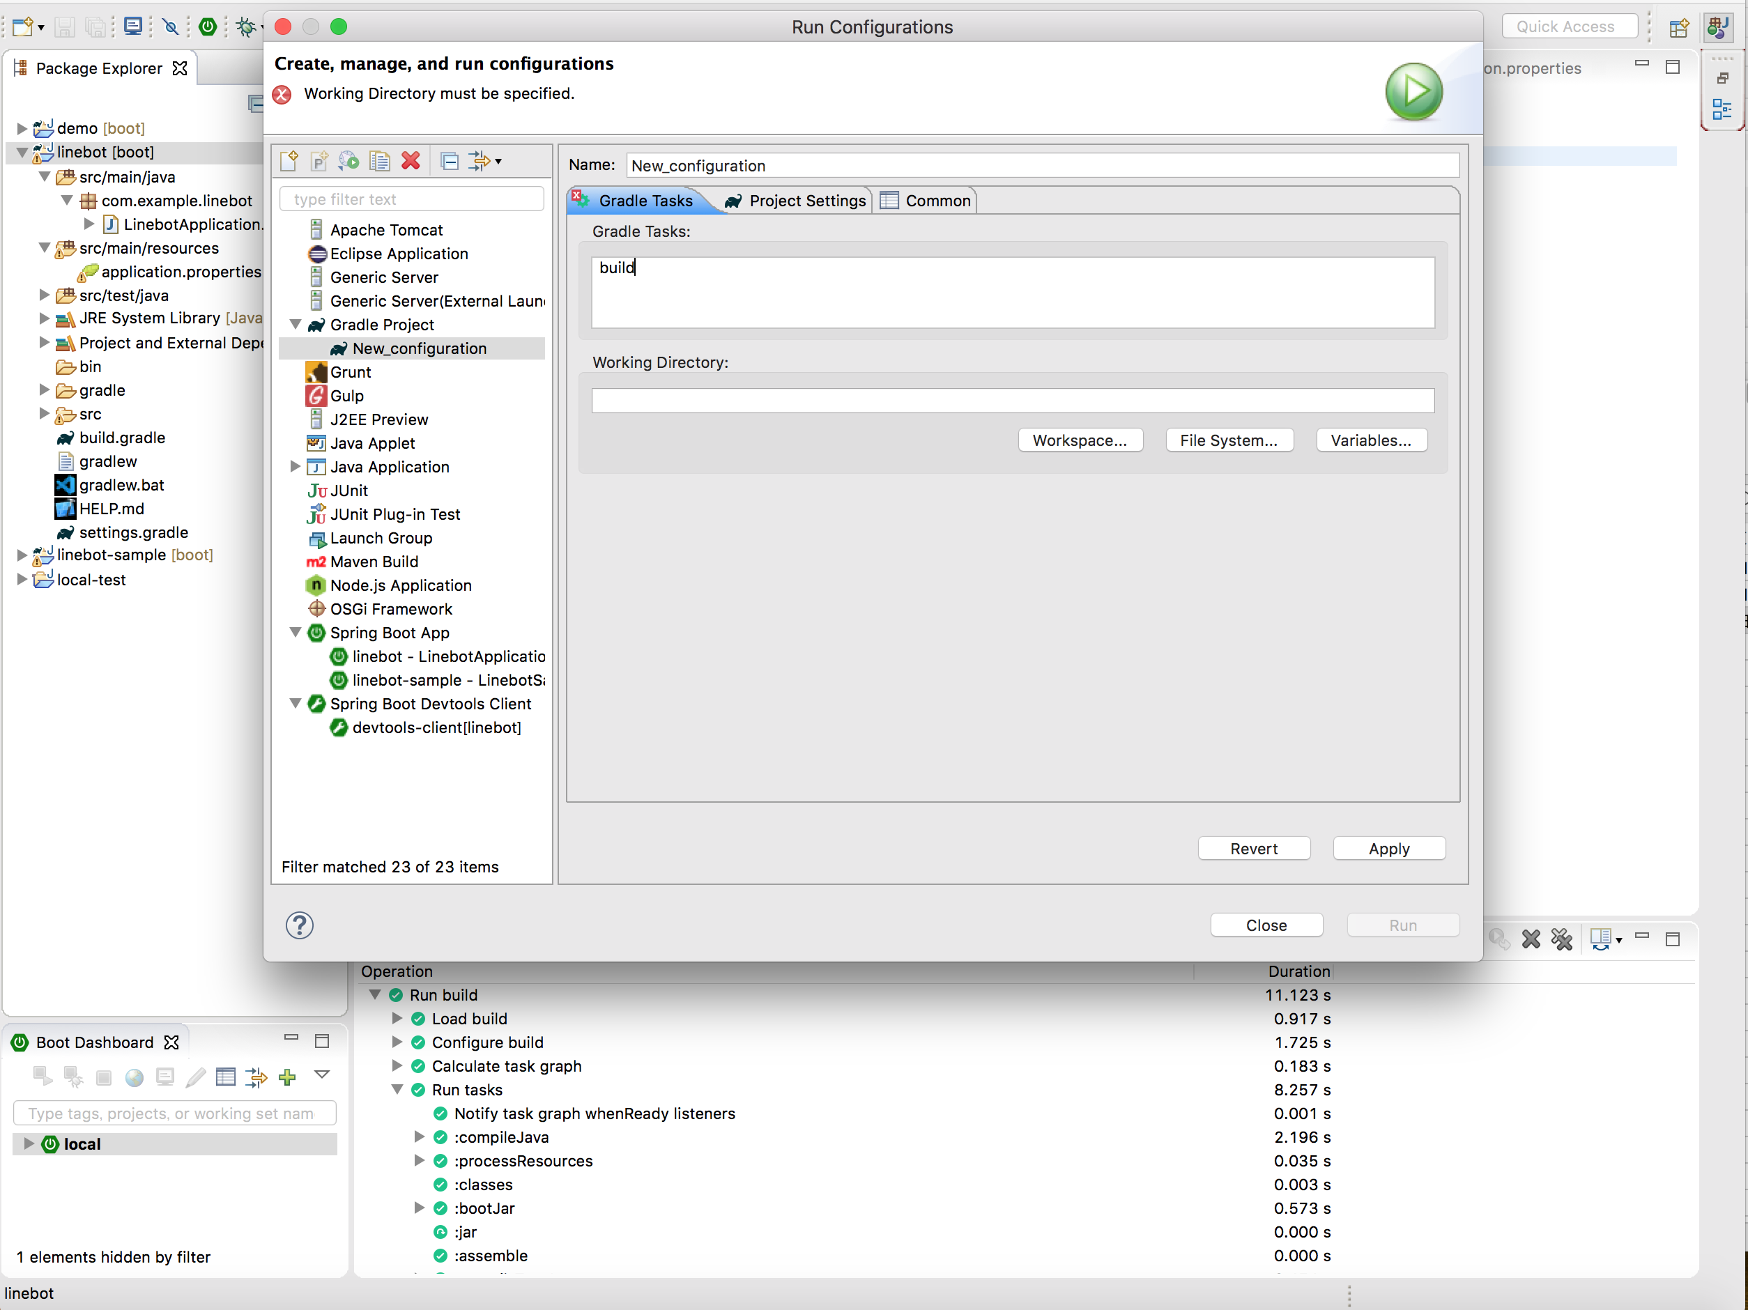Image resolution: width=1748 pixels, height=1310 pixels.
Task: Expand the local node in Boot Dashboard
Action: (29, 1143)
